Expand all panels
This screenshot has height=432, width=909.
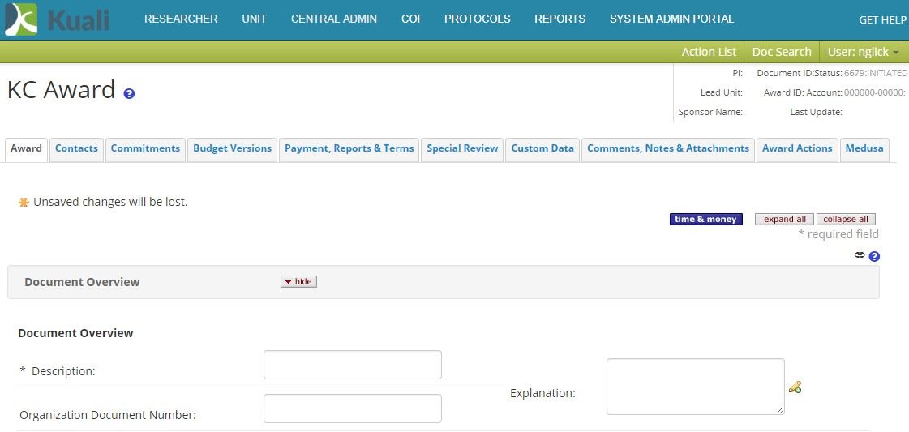coord(784,219)
